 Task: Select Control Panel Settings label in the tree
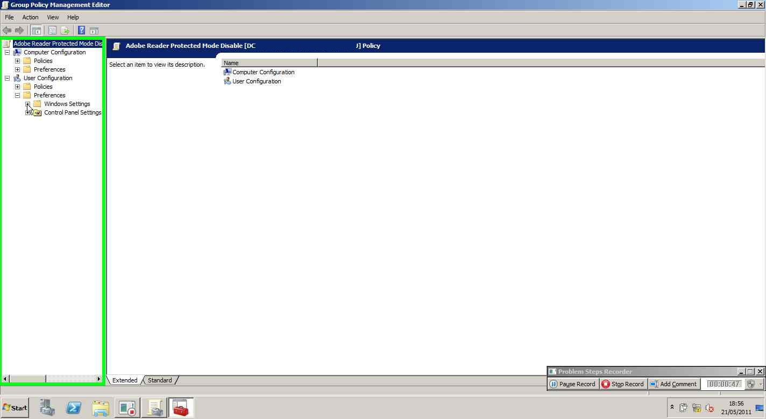pos(73,112)
